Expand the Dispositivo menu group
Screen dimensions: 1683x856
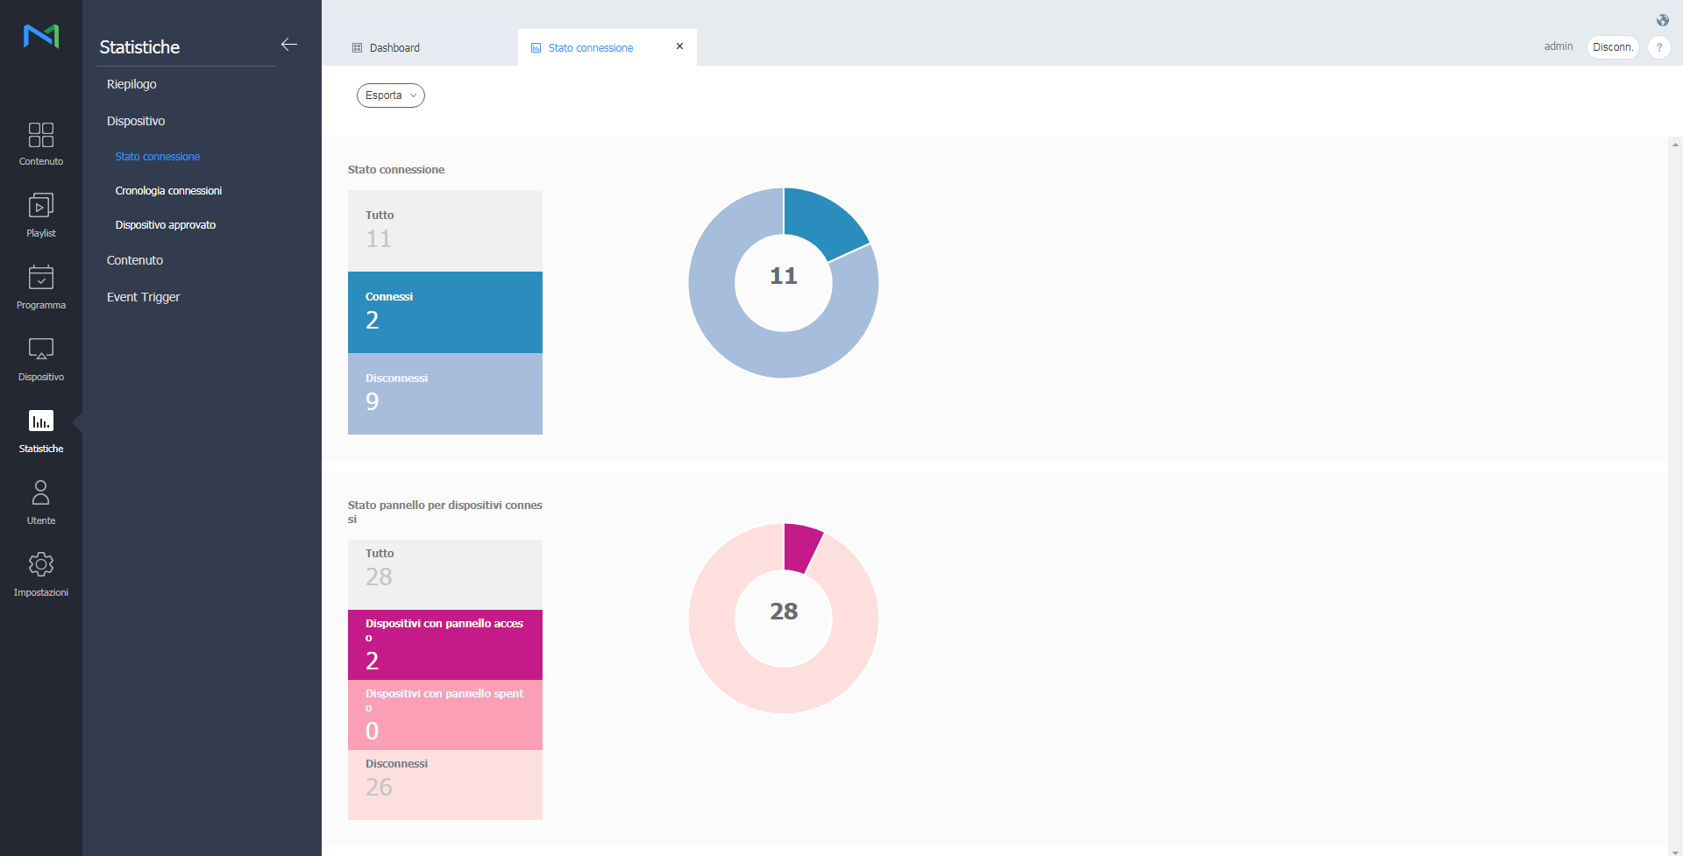click(136, 121)
